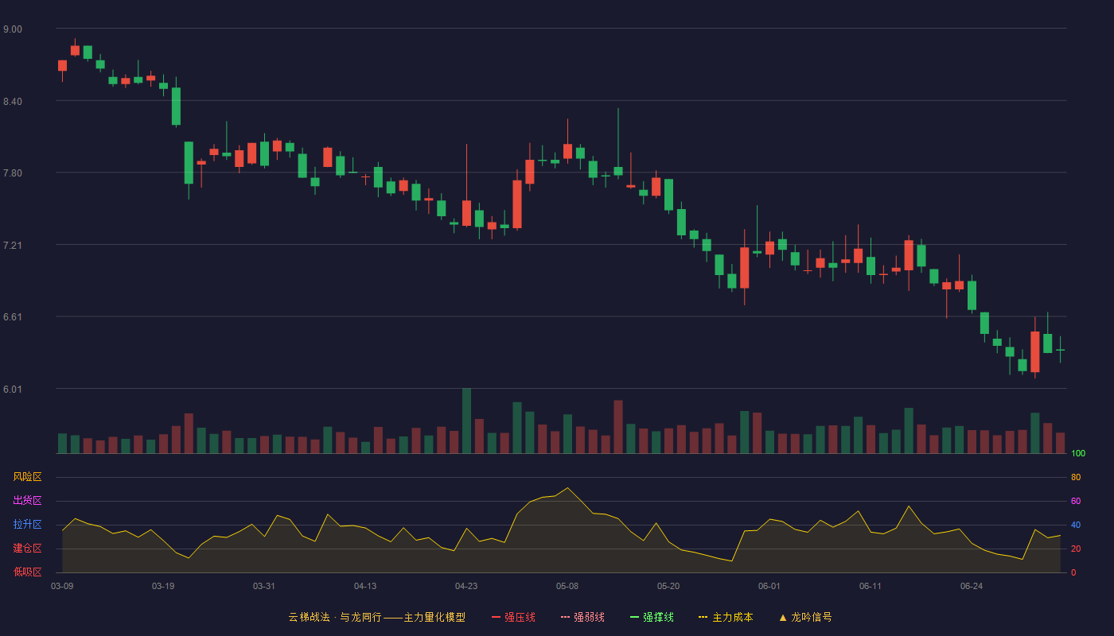The height and width of the screenshot is (636, 1114).
Task: Click the 05-20 date label
Action: (668, 586)
